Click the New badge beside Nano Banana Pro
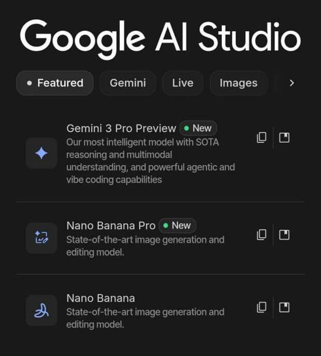 tap(177, 226)
